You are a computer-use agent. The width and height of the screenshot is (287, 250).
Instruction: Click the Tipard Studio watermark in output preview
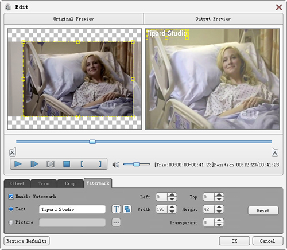pos(167,34)
